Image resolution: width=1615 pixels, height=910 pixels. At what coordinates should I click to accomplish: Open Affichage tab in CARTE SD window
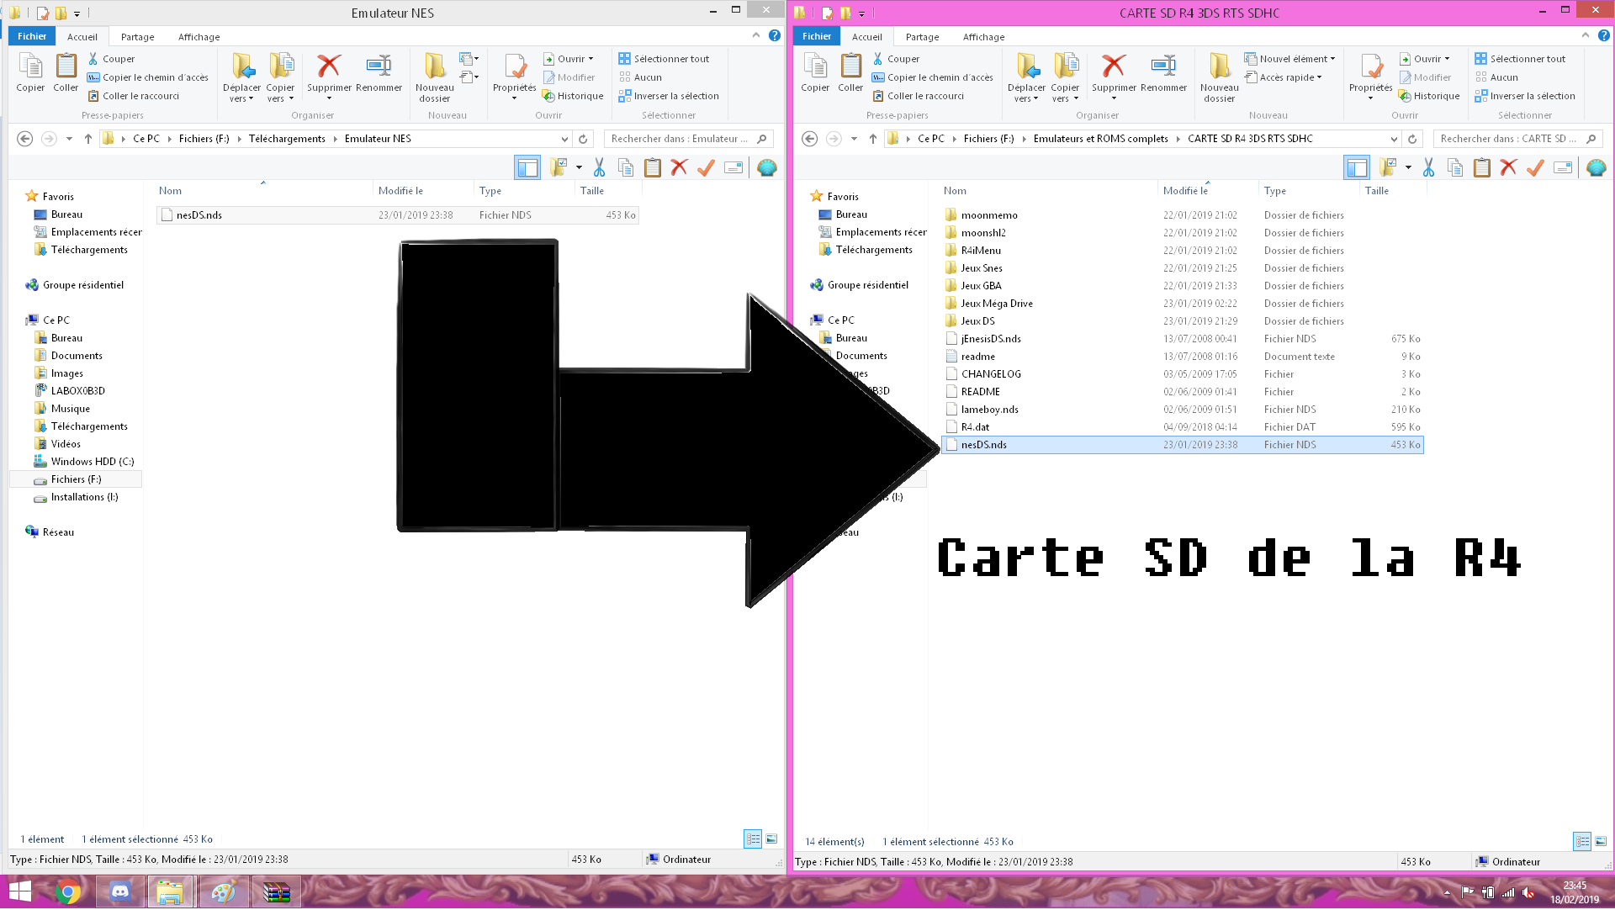[x=983, y=37]
